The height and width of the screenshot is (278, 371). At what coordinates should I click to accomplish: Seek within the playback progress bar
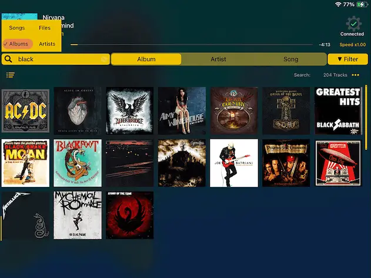[192, 45]
